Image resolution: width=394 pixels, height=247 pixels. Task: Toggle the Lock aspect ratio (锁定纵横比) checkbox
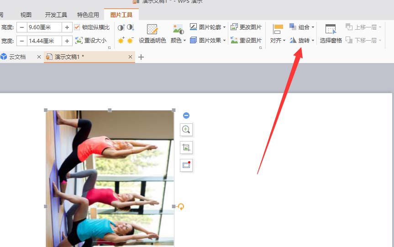pyautogui.click(x=77, y=27)
